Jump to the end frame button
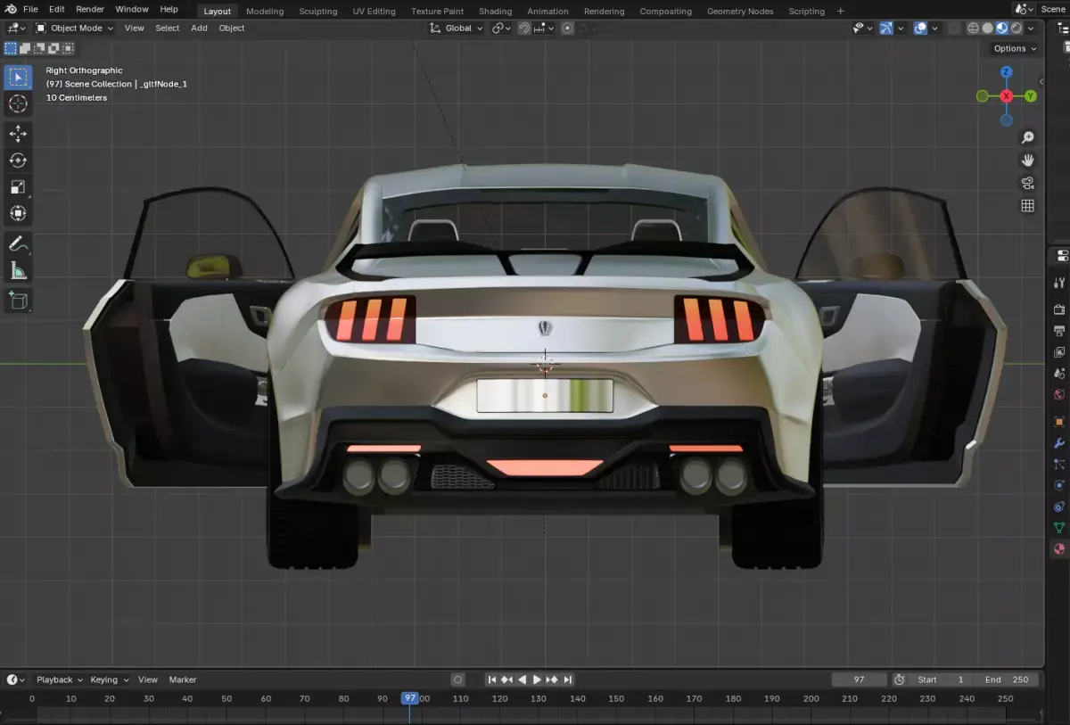The image size is (1070, 725). (x=567, y=680)
